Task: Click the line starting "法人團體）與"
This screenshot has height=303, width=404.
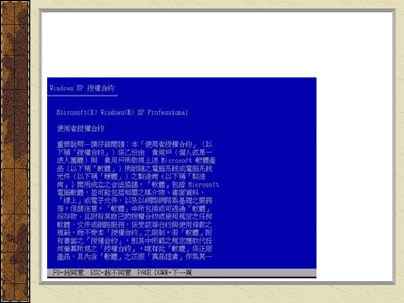Action: point(136,160)
